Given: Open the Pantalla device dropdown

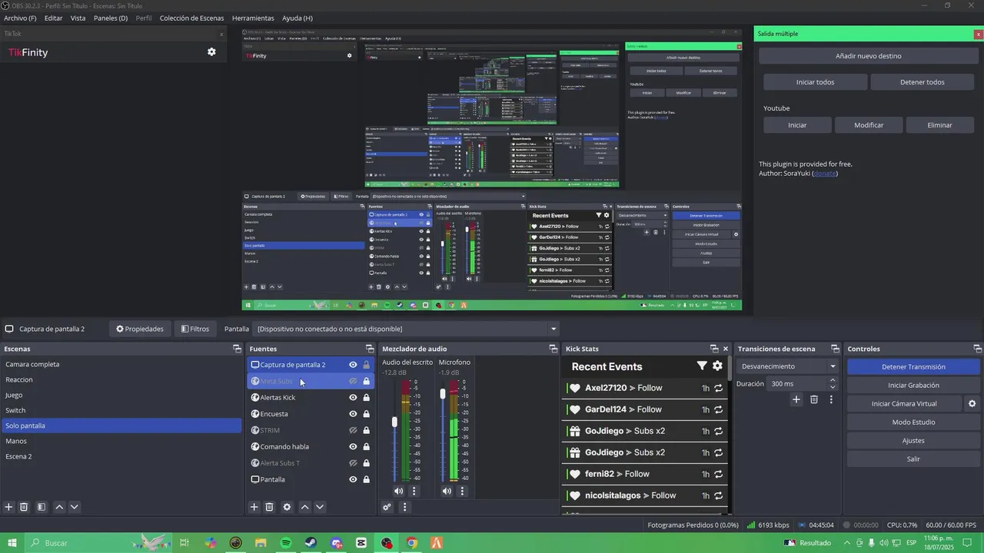Looking at the screenshot, I should [406, 329].
